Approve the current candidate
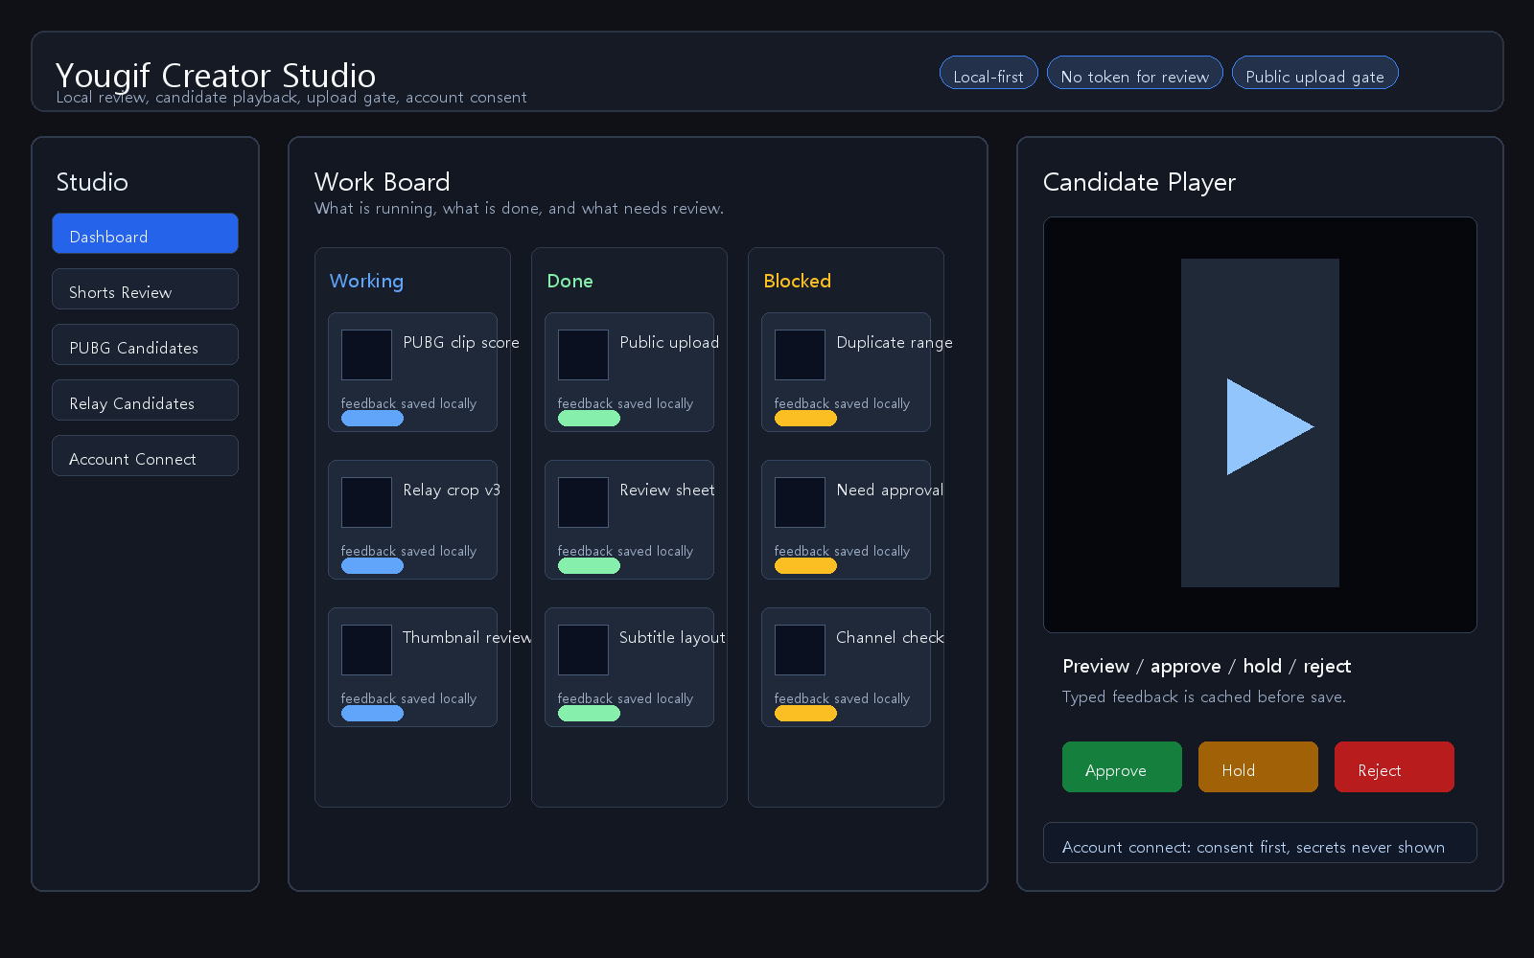Image resolution: width=1534 pixels, height=958 pixels. coord(1122,767)
